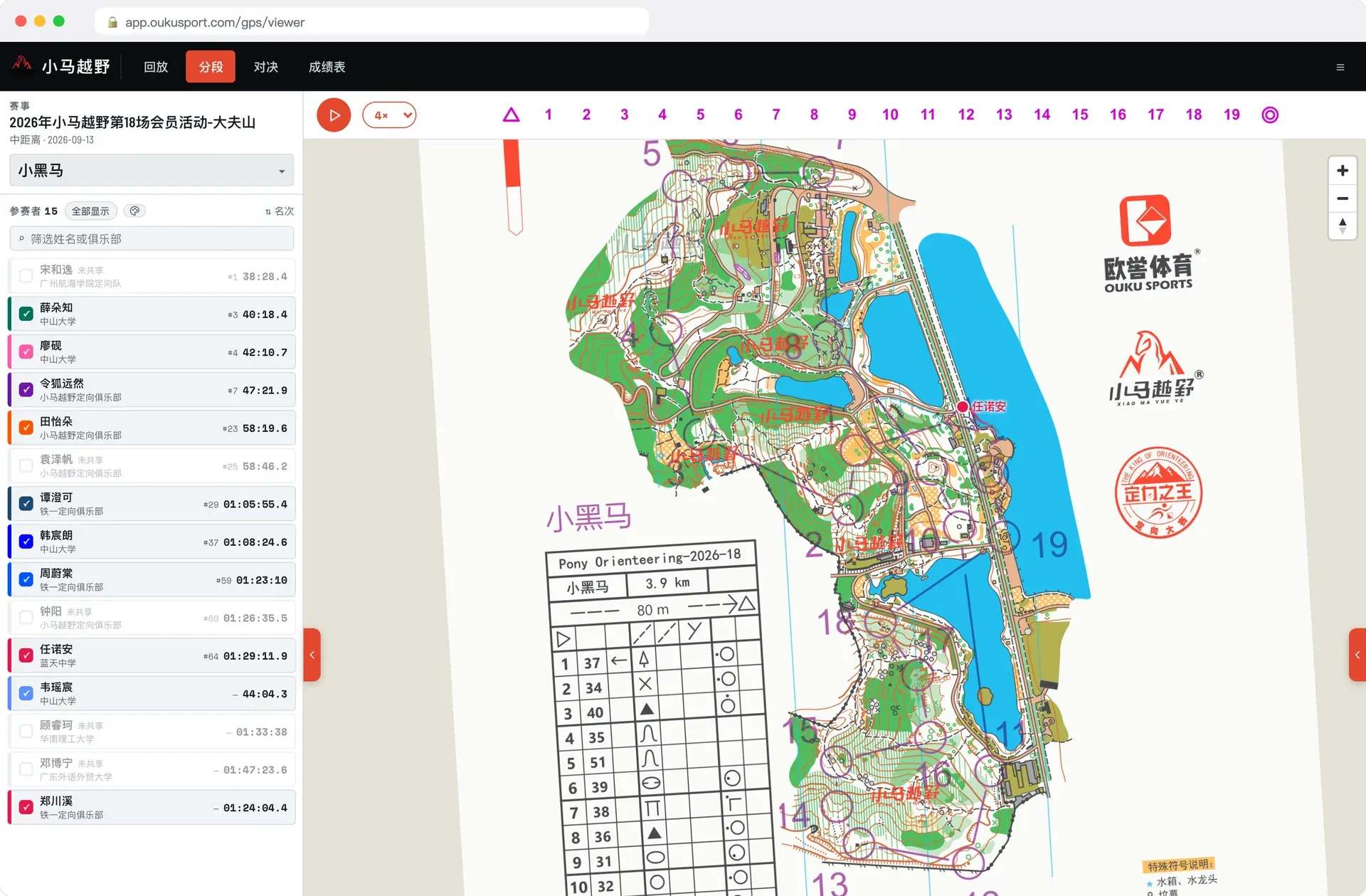This screenshot has width=1366, height=896.
Task: Uncheck 廖砚 pink track checkbox
Action: pos(26,352)
